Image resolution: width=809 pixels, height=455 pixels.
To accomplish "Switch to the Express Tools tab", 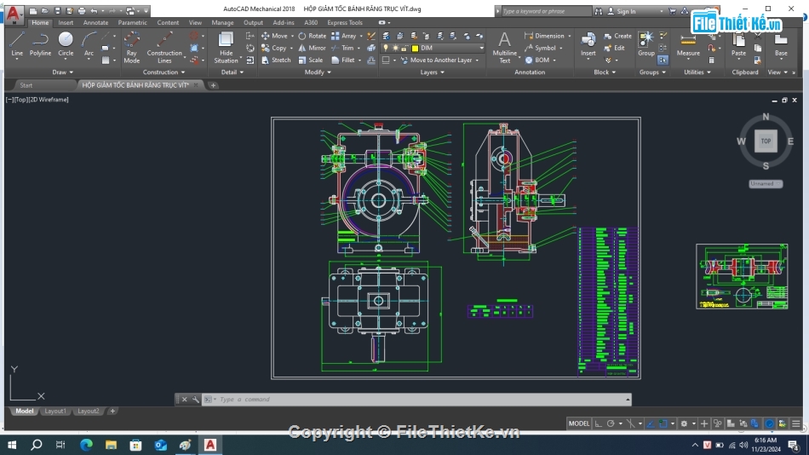I will coord(345,23).
